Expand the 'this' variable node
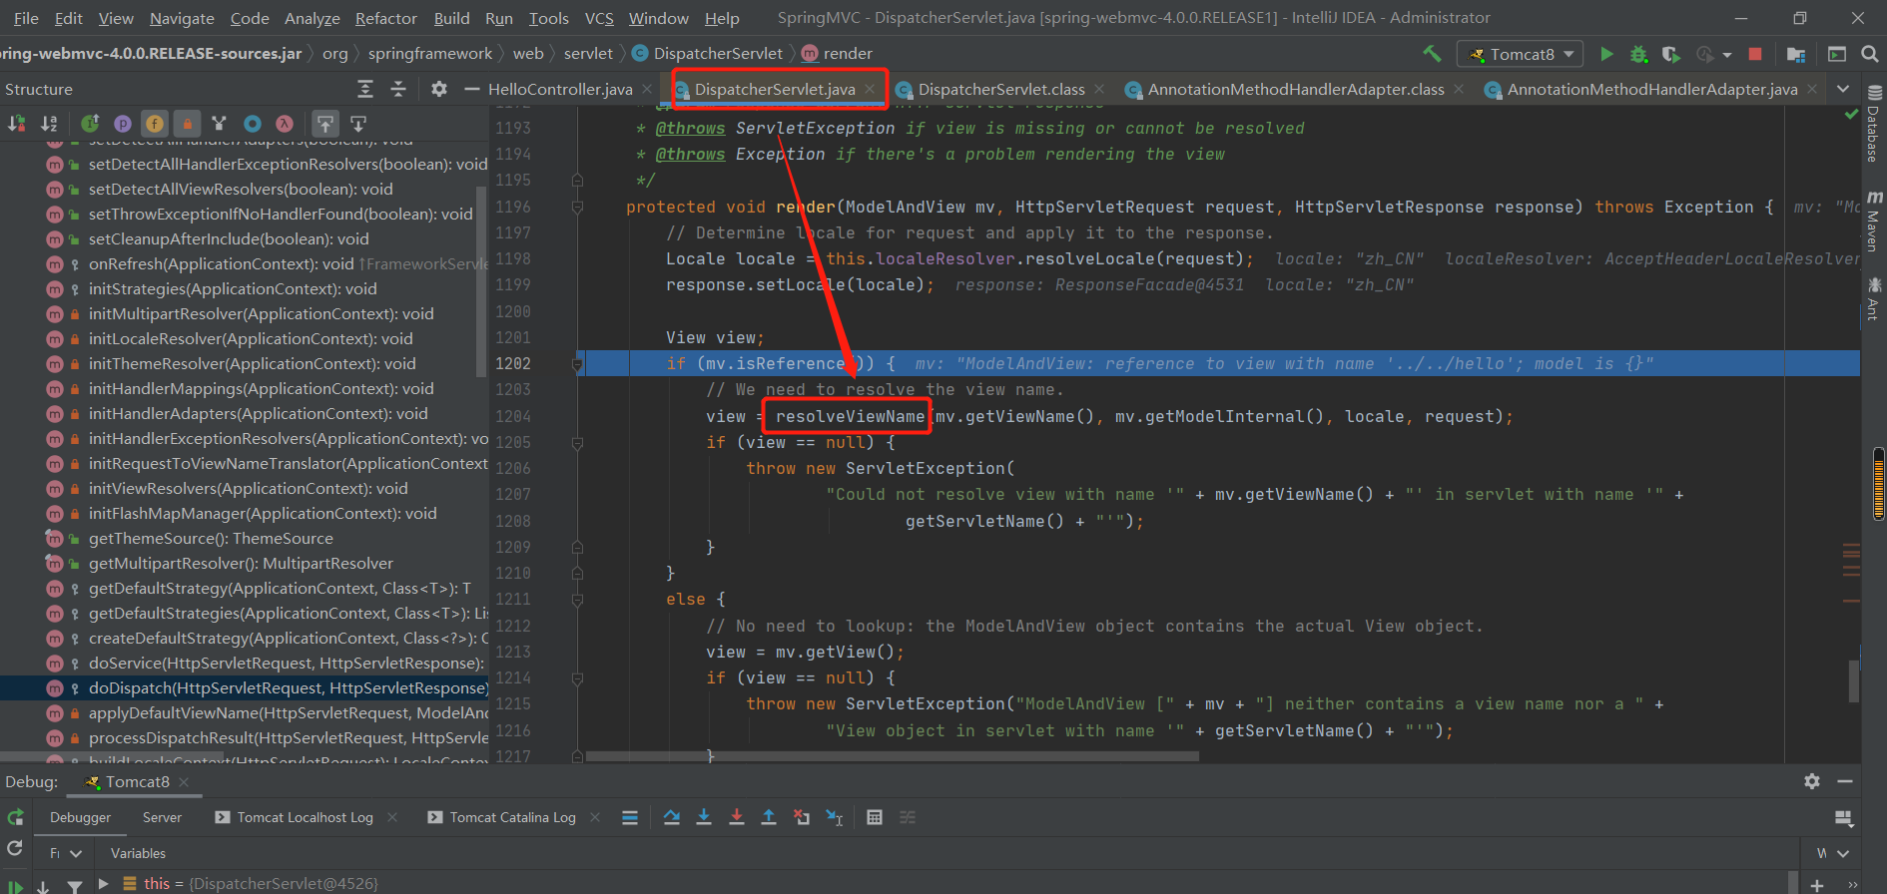This screenshot has width=1887, height=894. (103, 884)
